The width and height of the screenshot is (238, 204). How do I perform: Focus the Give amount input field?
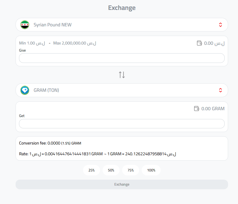(x=122, y=58)
